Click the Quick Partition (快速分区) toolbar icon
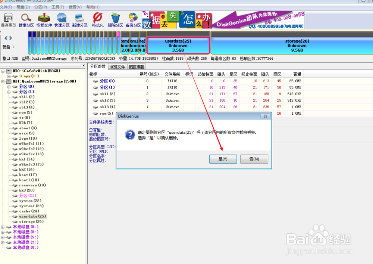 click(62, 20)
